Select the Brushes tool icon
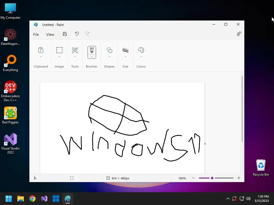 [92, 50]
